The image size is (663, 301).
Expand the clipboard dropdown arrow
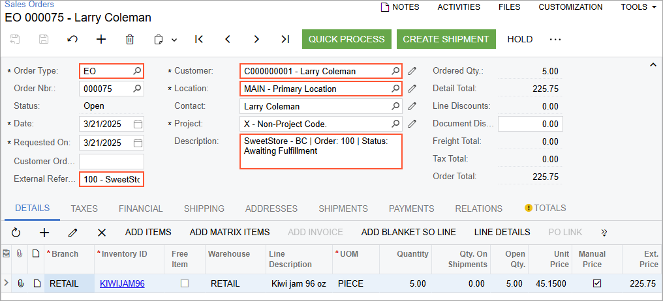pos(174,40)
